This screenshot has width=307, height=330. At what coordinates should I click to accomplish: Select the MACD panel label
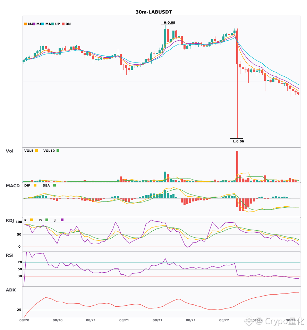click(x=12, y=186)
